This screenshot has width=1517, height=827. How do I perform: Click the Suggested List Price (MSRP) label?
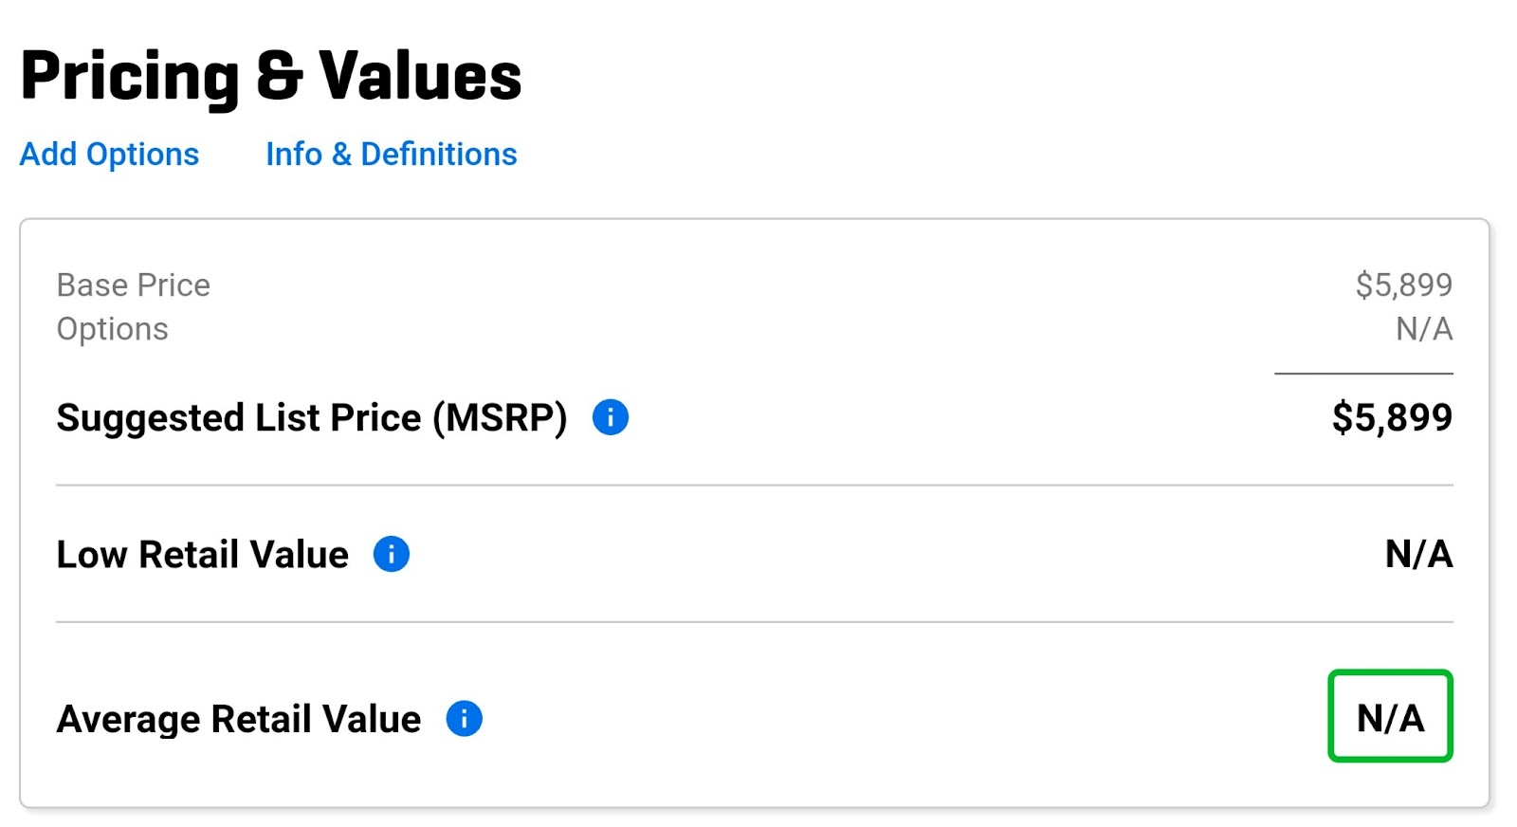[x=312, y=417]
